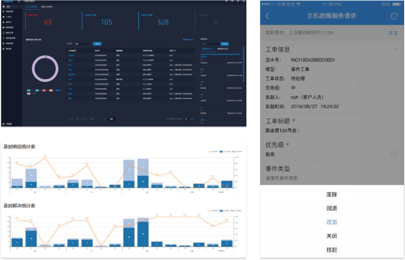405x260 pixels.
Task: Open the page size dropdown in pagination
Action: click(x=188, y=119)
